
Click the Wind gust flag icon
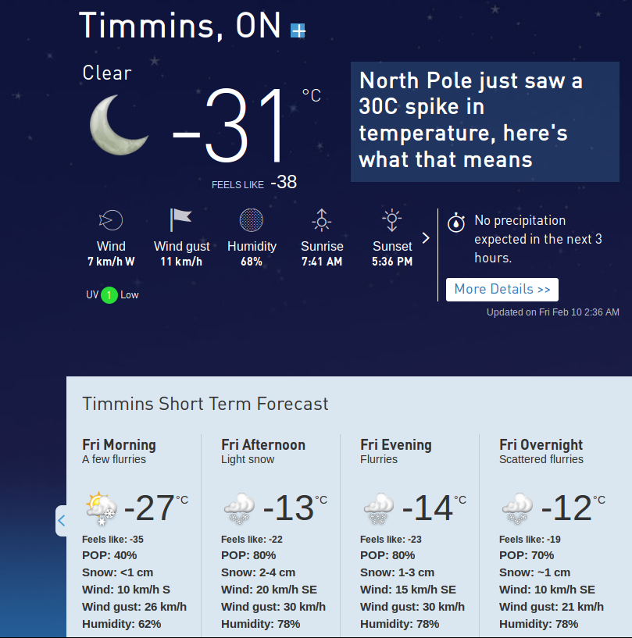[x=181, y=220]
